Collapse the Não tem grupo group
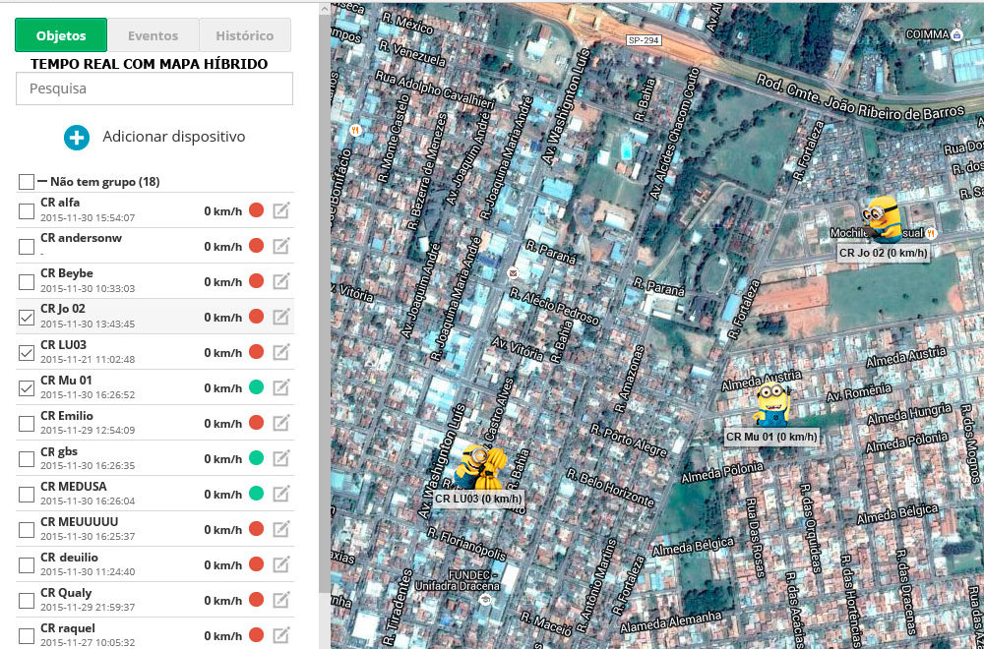Viewport: 984px width, 649px height. [42, 182]
